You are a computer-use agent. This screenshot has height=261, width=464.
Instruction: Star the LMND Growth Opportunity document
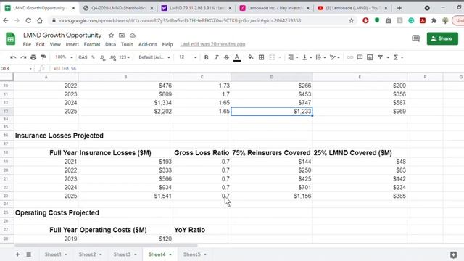coord(111,36)
